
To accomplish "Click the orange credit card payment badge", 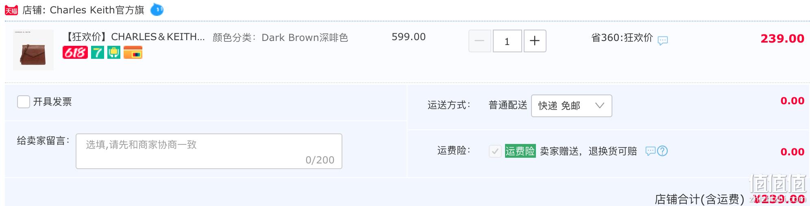I will point(133,52).
